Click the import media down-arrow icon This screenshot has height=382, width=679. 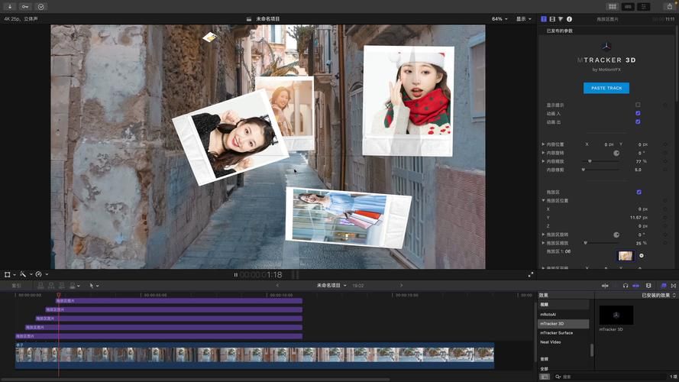pyautogui.click(x=9, y=7)
